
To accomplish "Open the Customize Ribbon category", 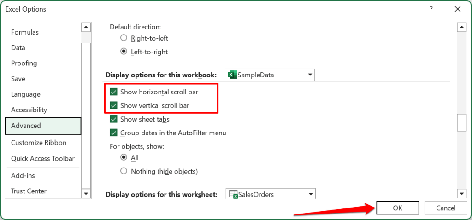I will (x=39, y=143).
